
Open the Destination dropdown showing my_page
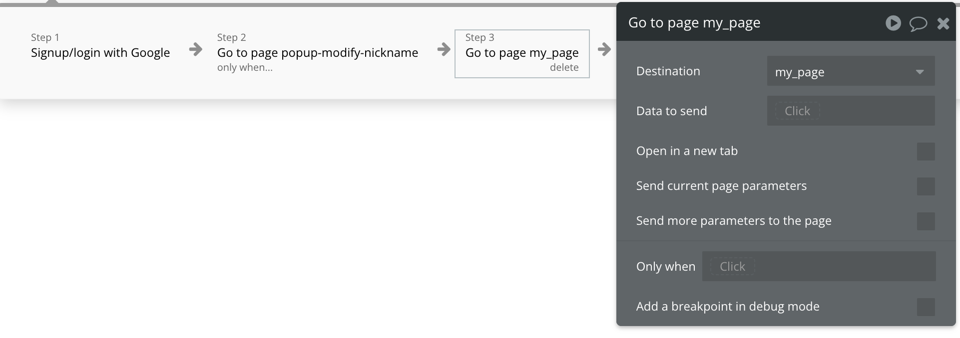click(844, 71)
